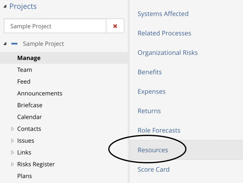Expand the Issues tree arrow
The height and width of the screenshot is (183, 243).
click(x=13, y=141)
